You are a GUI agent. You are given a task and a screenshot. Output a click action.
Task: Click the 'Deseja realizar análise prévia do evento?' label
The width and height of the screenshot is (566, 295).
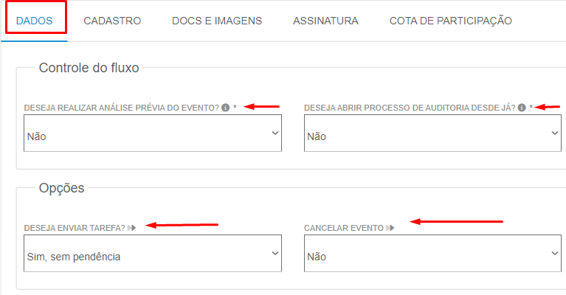(x=122, y=108)
